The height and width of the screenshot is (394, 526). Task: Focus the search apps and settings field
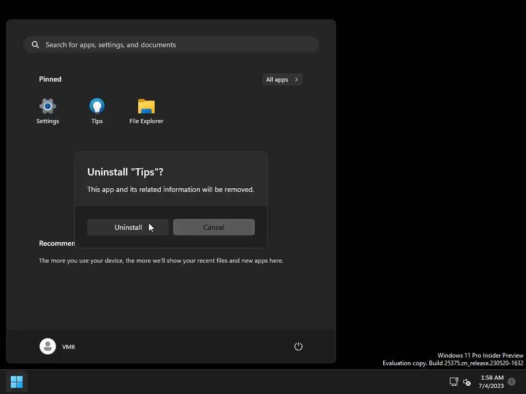[171, 45]
